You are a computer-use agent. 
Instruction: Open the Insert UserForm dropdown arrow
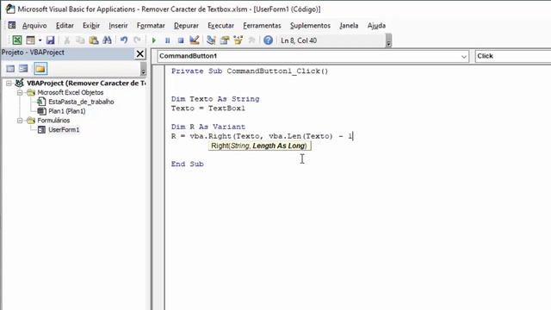tap(40, 40)
